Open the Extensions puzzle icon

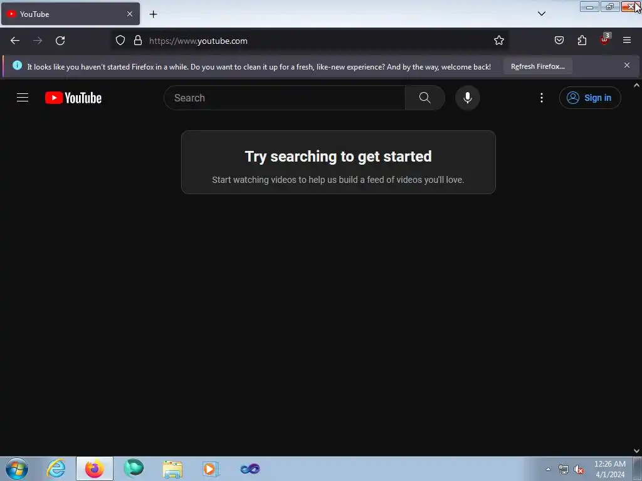point(582,41)
